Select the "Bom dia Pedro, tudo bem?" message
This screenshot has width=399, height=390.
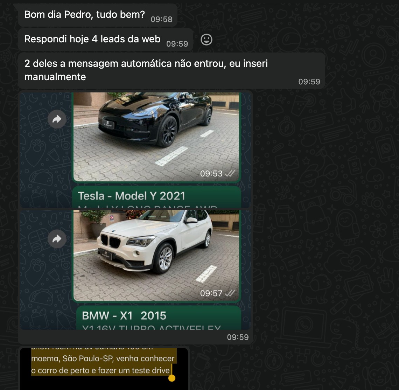pyautogui.click(x=85, y=15)
